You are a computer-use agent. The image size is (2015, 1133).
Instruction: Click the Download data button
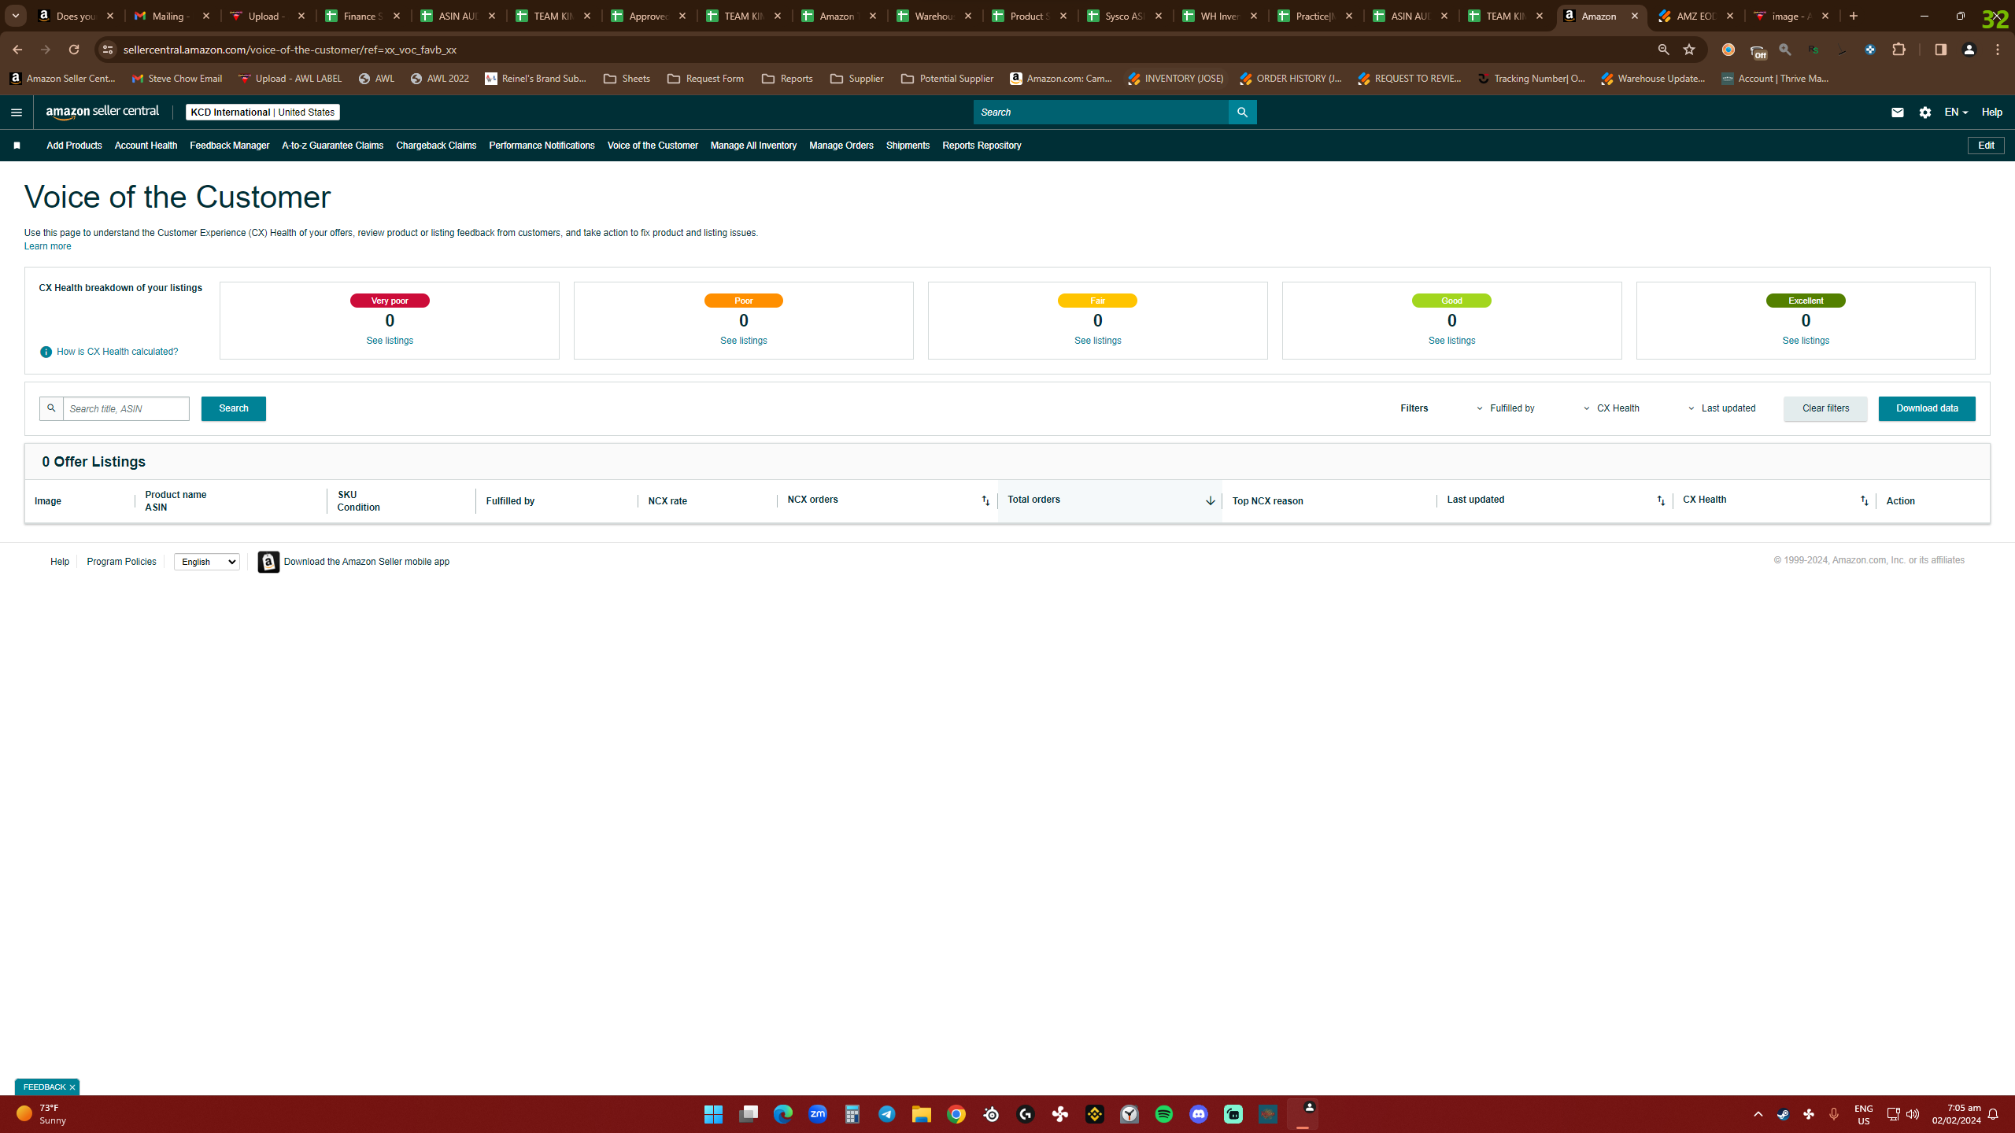pyautogui.click(x=1927, y=408)
